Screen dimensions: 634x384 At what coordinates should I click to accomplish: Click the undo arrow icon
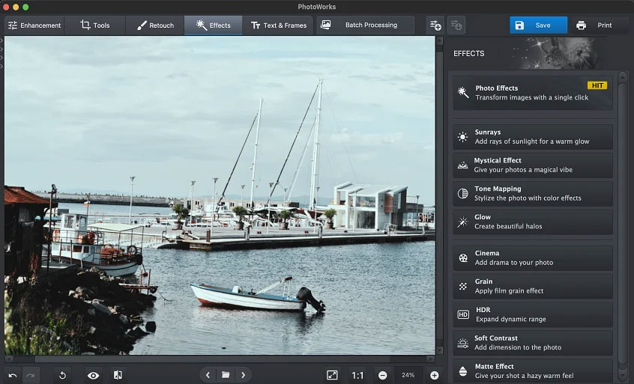[x=13, y=375]
